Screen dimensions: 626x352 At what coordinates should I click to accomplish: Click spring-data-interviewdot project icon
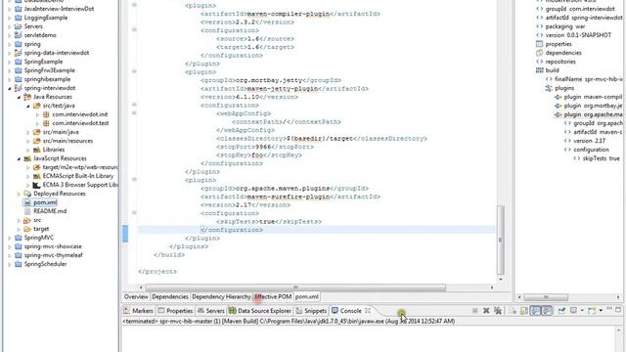[18, 53]
